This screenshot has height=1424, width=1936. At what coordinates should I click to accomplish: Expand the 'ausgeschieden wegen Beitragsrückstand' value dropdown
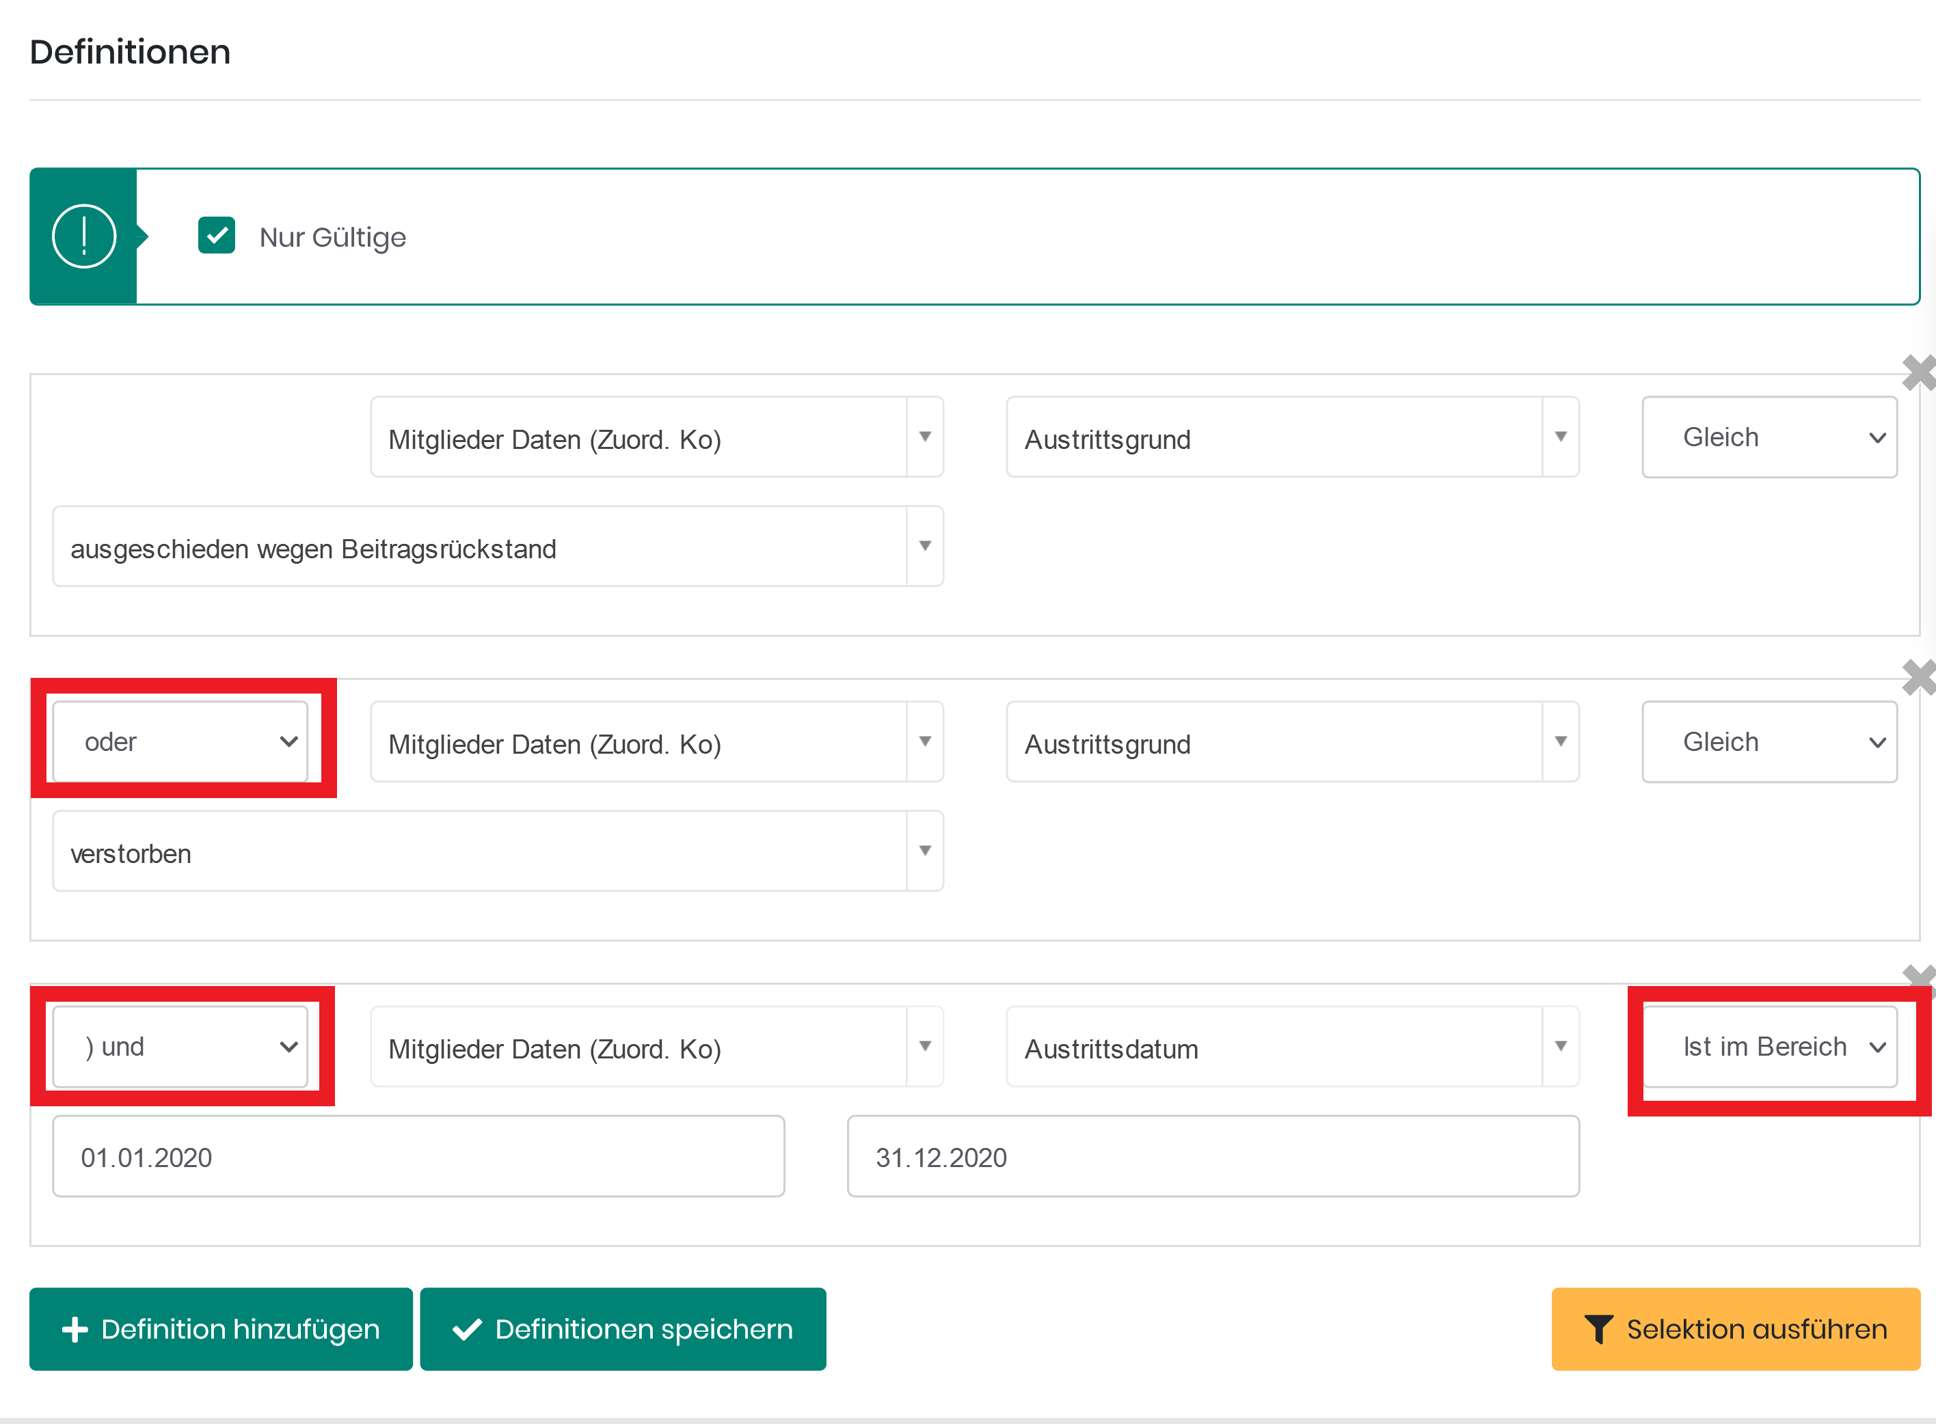pos(498,547)
